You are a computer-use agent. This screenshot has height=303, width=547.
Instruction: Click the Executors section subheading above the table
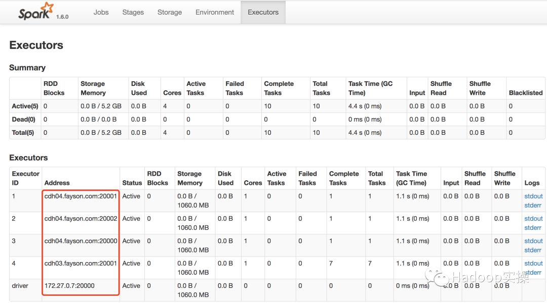pyautogui.click(x=28, y=158)
